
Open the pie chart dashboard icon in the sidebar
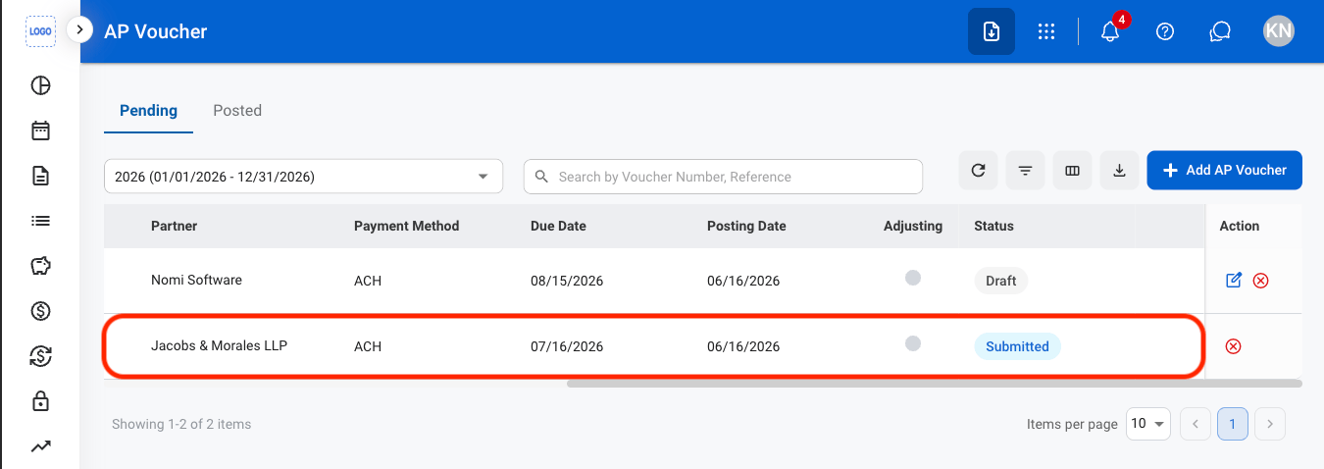[40, 85]
